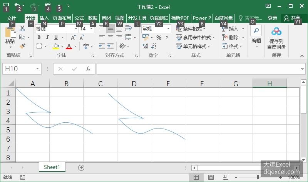
Task: Switch to 数据 Data tab
Action: pos(93,18)
